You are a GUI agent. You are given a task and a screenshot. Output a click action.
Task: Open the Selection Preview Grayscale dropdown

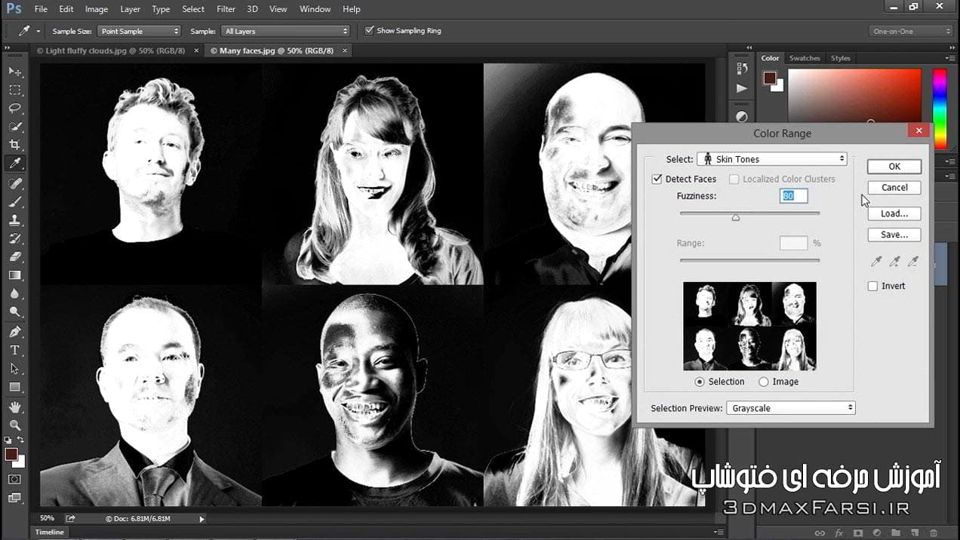pyautogui.click(x=791, y=408)
